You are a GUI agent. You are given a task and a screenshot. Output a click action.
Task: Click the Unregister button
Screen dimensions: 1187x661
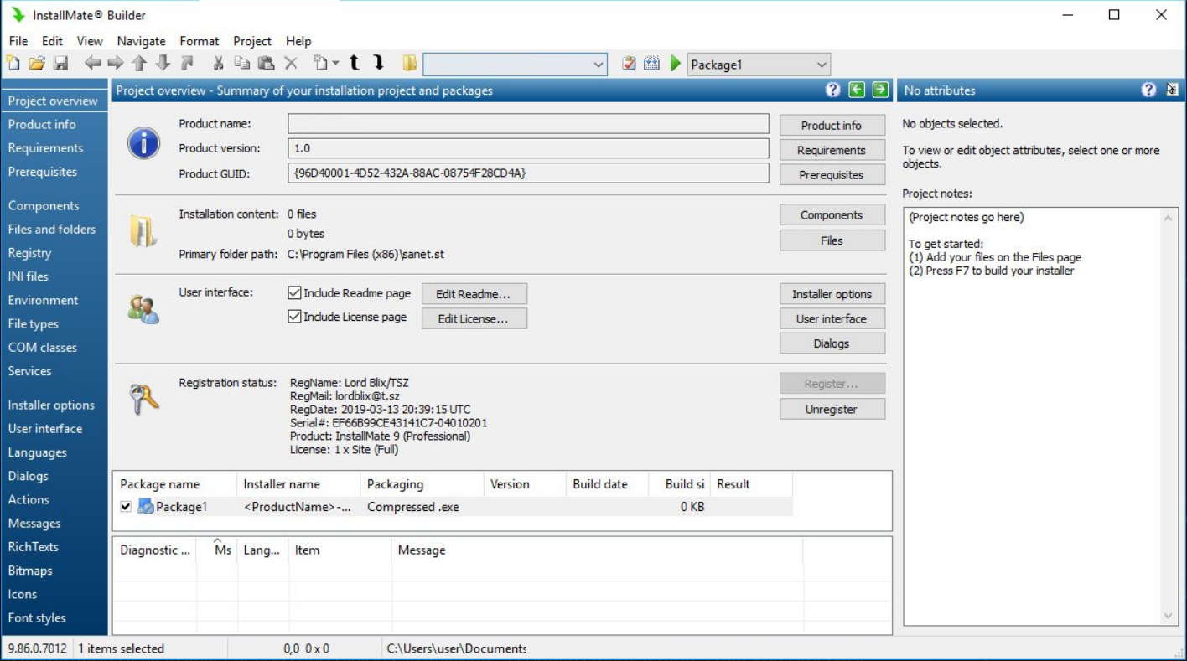point(832,410)
